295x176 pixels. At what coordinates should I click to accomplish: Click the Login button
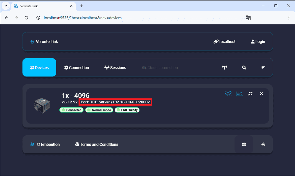pos(258,42)
